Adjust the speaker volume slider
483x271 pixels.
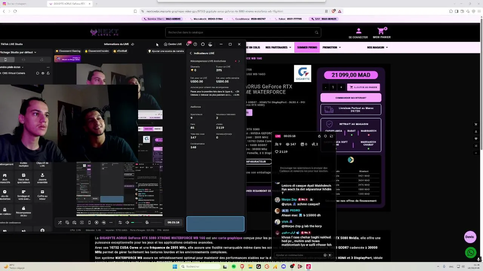click(137, 222)
